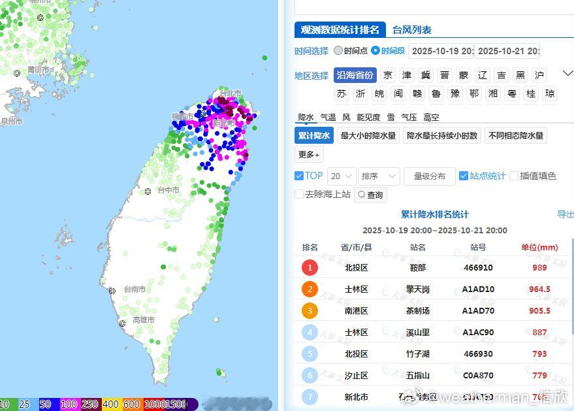Run the 查询 search button
Screen dimensions: 574x411
click(370, 195)
